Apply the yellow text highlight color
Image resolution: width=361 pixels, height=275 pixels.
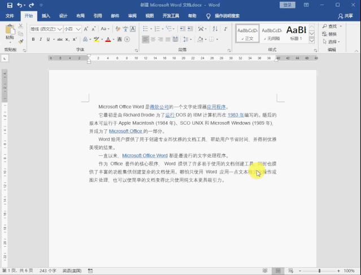[97, 40]
